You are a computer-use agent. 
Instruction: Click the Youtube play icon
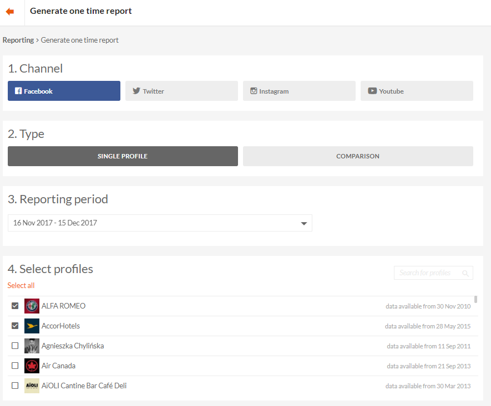pyautogui.click(x=372, y=91)
